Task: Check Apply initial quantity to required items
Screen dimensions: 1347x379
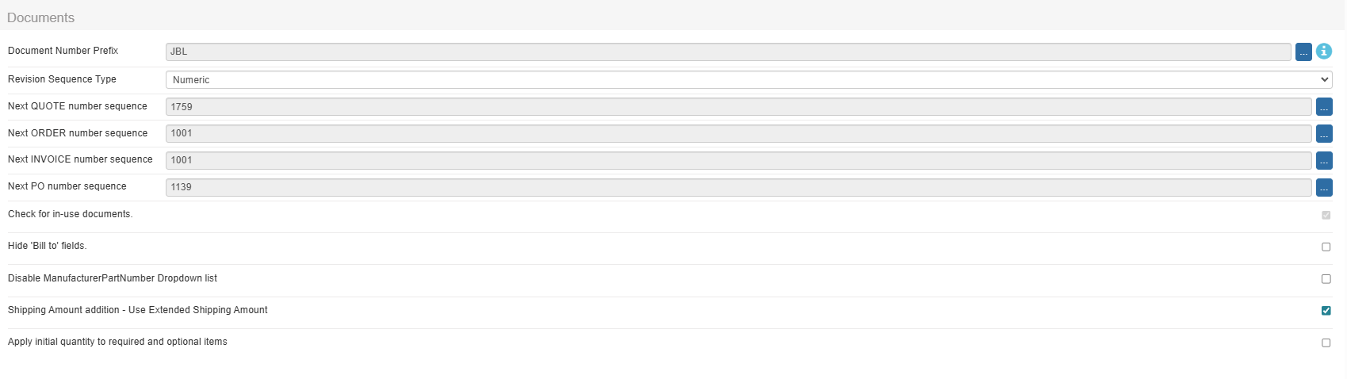Action: click(1326, 343)
